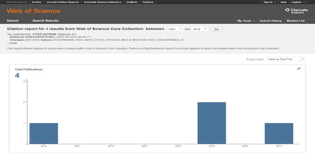Click the CITED AUTHOR search text
315x153 pixels.
point(42,34)
